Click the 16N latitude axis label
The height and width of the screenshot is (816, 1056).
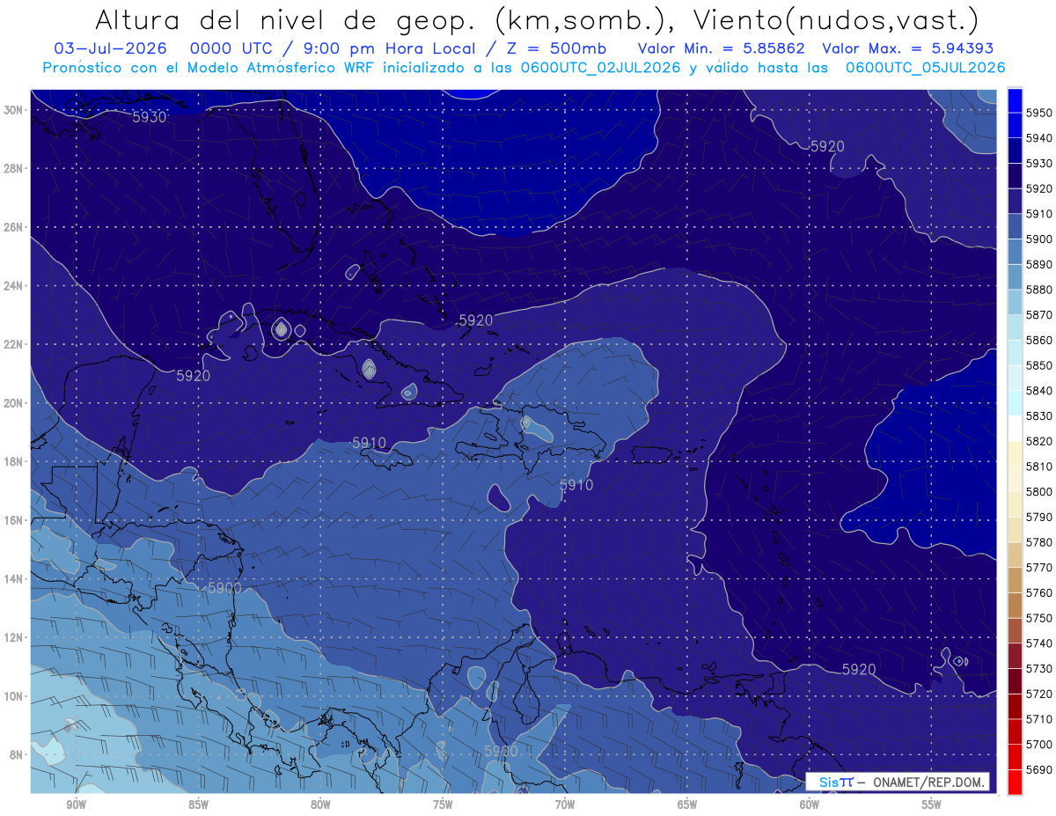[x=13, y=520]
